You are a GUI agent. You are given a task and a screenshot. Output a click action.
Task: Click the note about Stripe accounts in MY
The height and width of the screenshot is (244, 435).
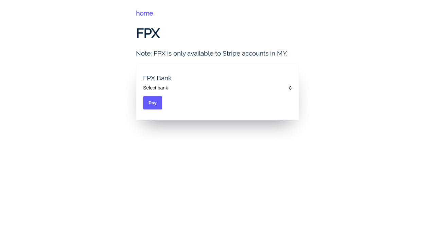click(x=211, y=53)
